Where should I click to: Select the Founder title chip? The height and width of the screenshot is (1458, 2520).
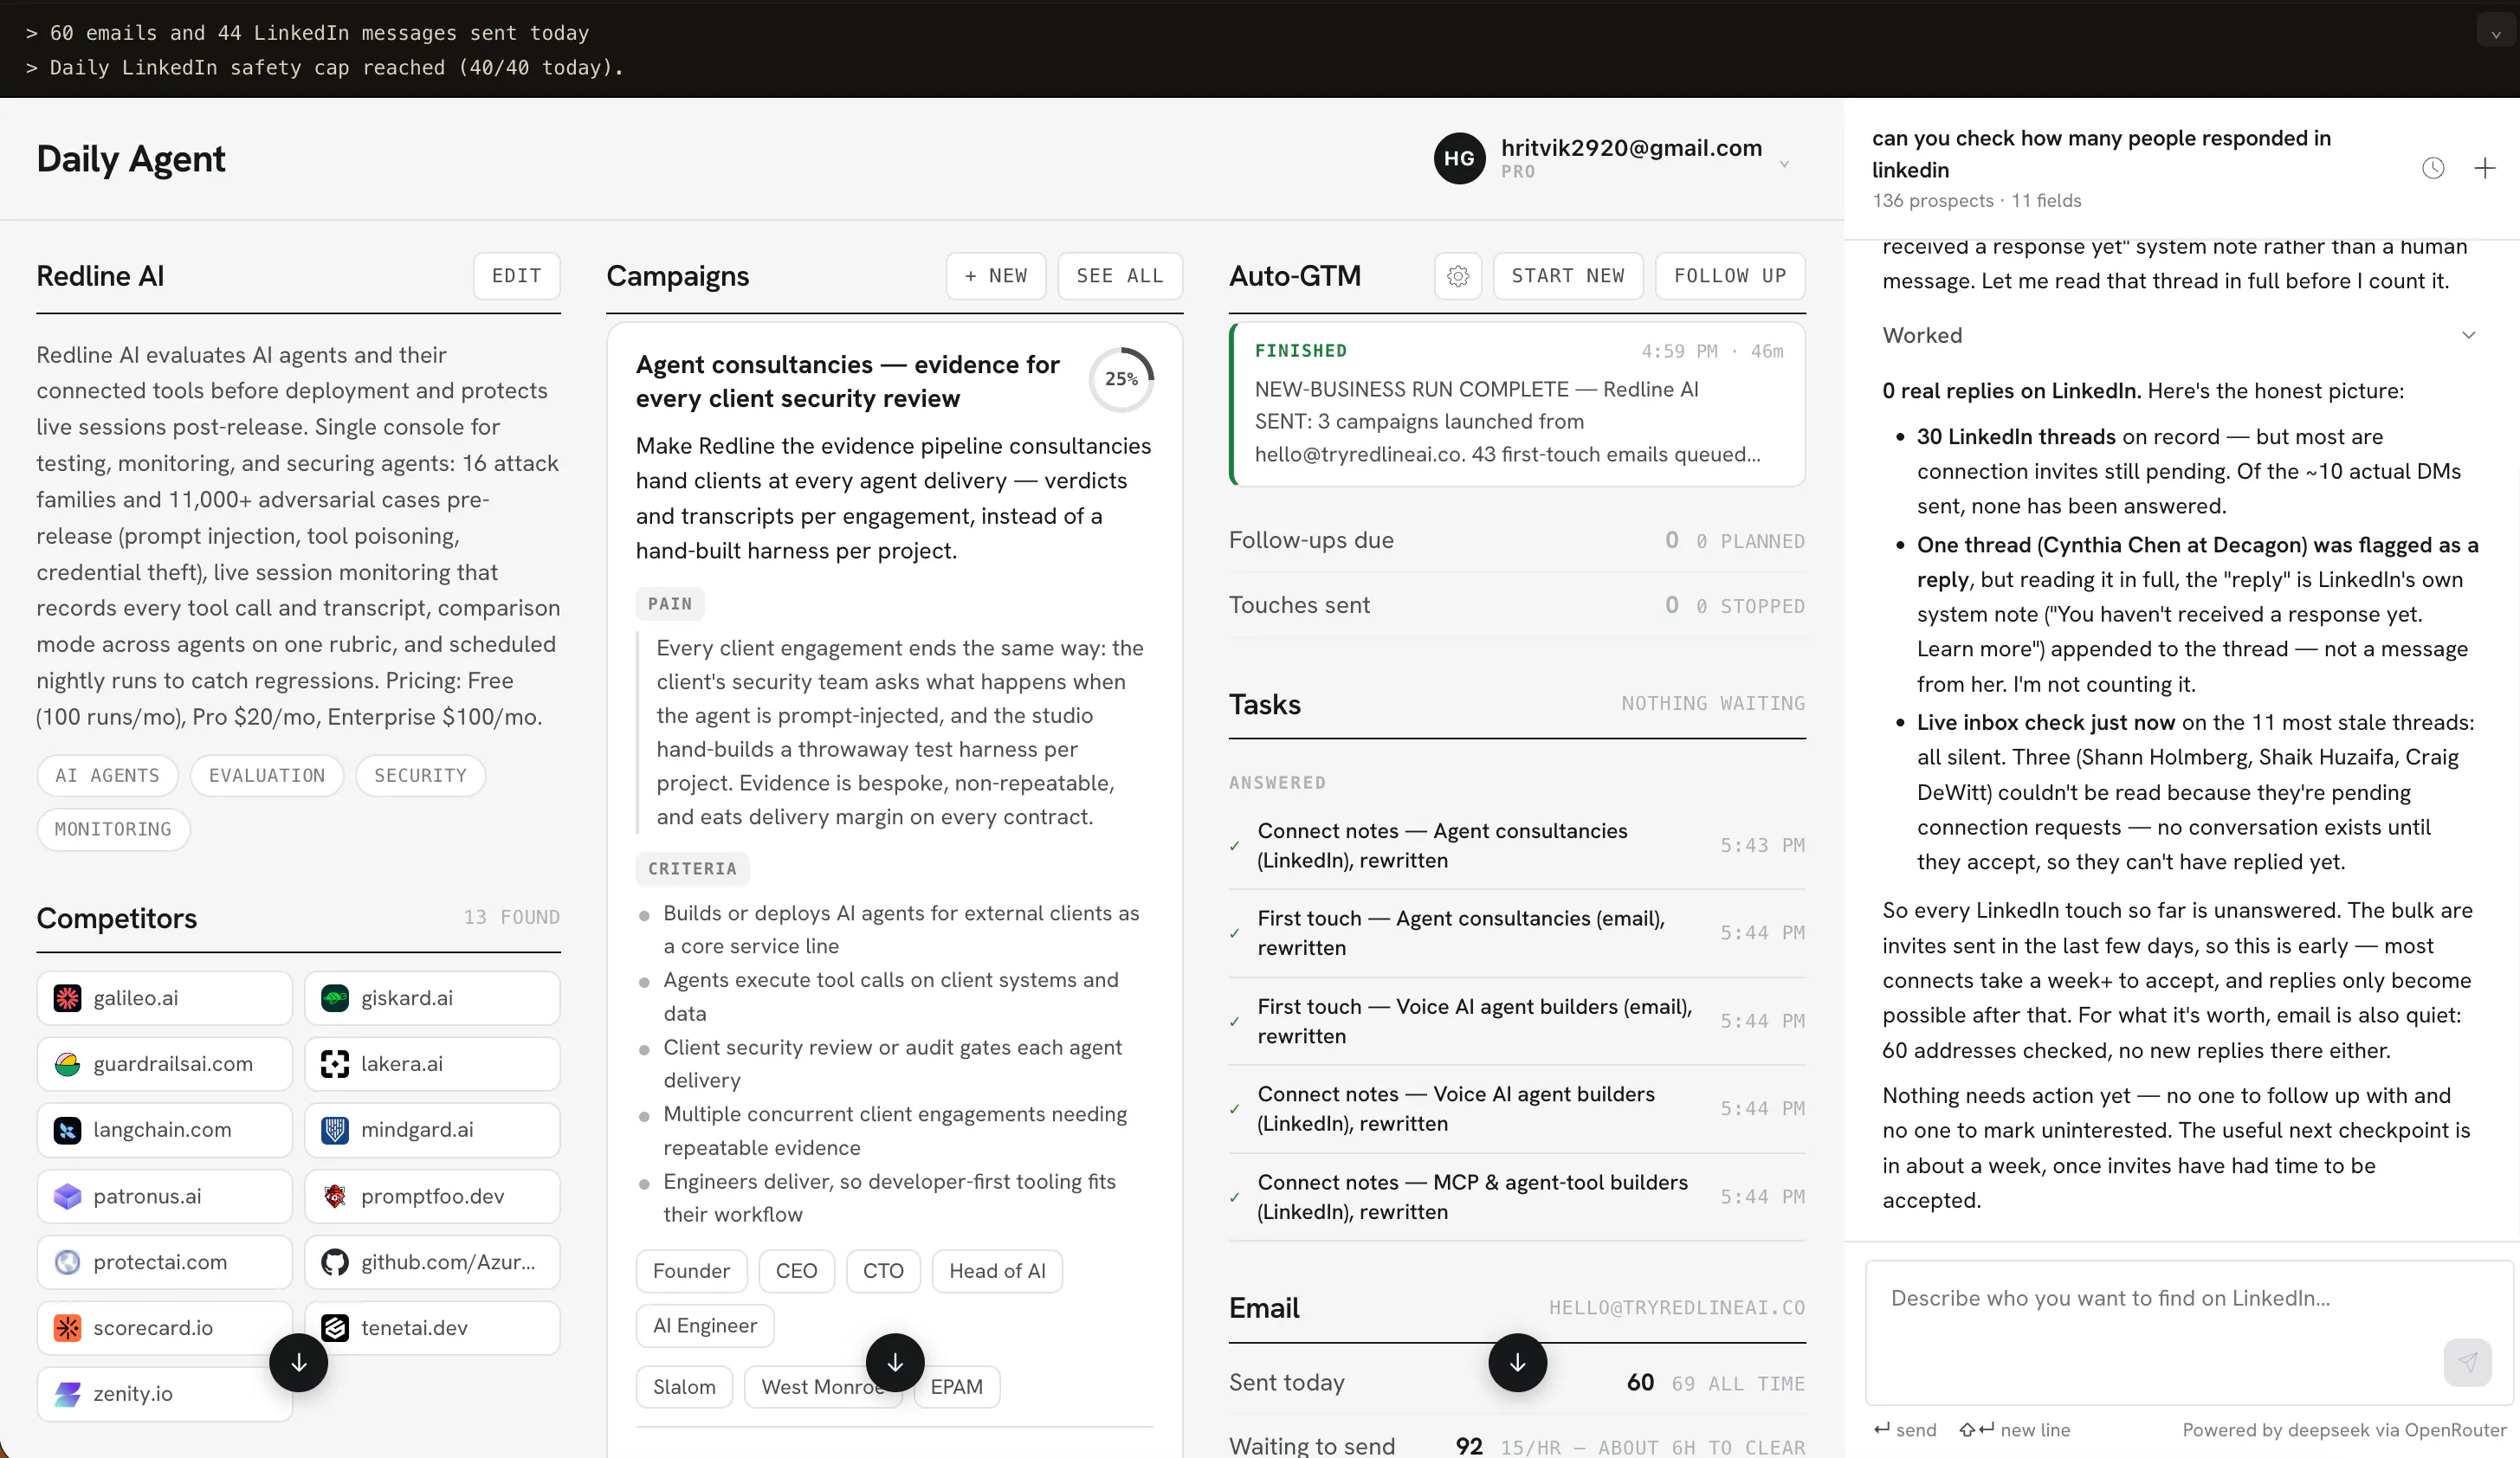[x=691, y=1271]
